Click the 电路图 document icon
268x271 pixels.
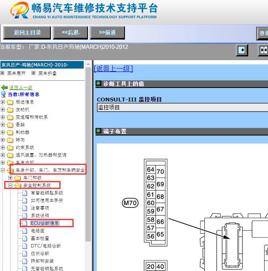25,231
